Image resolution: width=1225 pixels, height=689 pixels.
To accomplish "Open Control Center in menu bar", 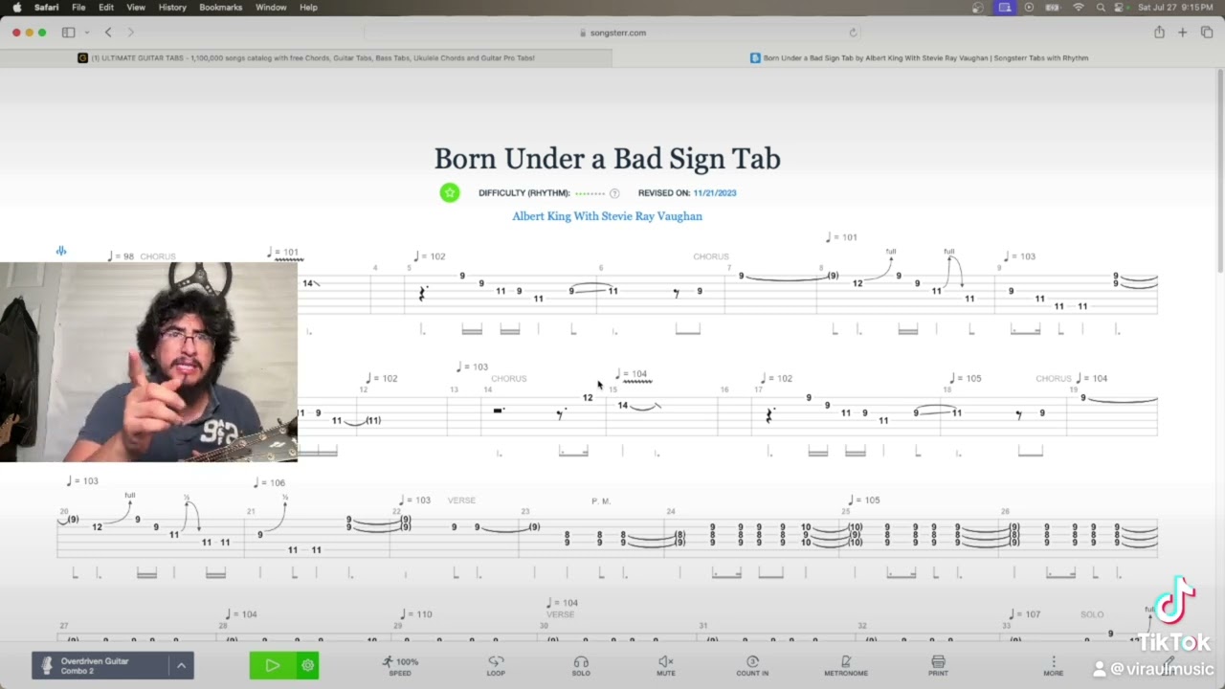I will (1121, 8).
